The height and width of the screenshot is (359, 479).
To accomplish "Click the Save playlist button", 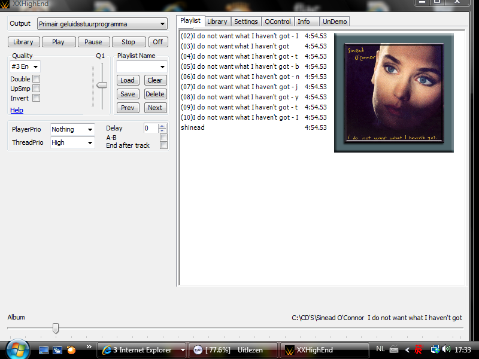I will coord(128,94).
